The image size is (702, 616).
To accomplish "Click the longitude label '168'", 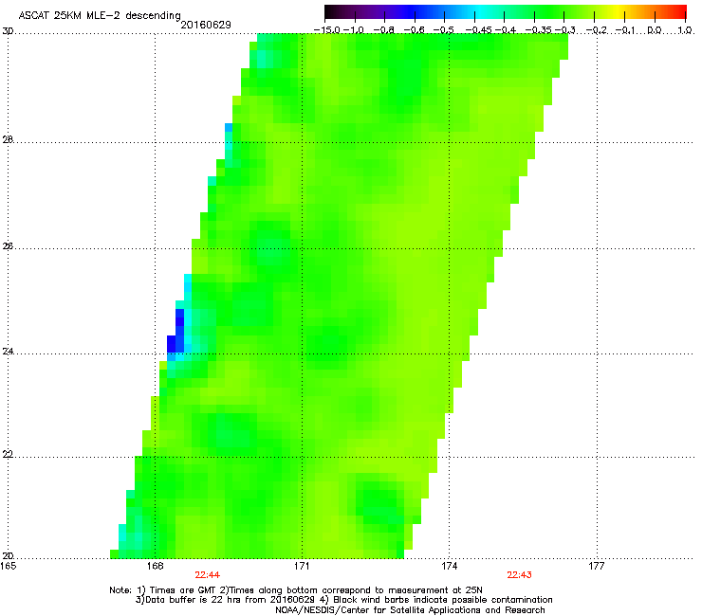I will [x=155, y=566].
